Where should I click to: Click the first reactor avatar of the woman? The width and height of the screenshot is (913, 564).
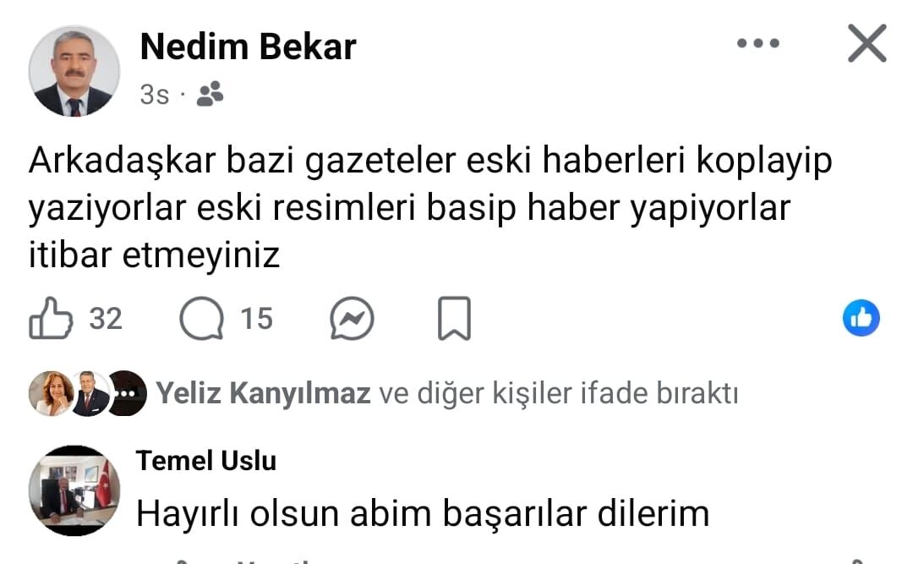(x=52, y=393)
